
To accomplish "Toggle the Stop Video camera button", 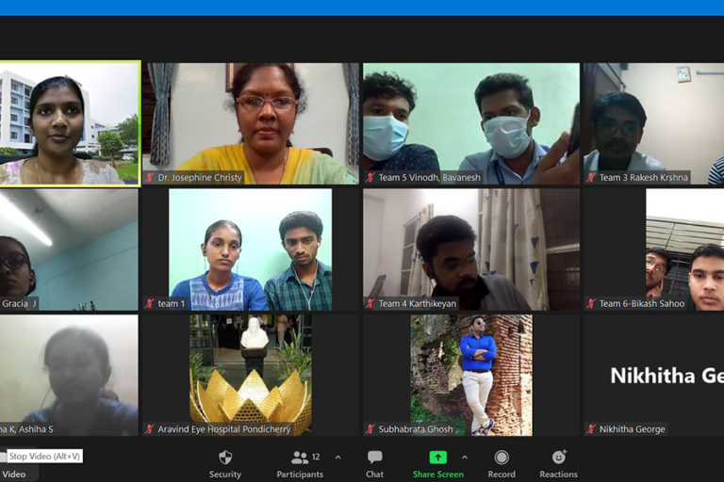I will tap(13, 463).
